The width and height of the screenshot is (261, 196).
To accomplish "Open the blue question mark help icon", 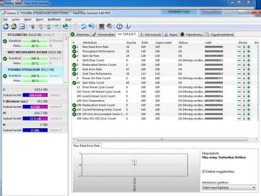I will coord(120,27).
